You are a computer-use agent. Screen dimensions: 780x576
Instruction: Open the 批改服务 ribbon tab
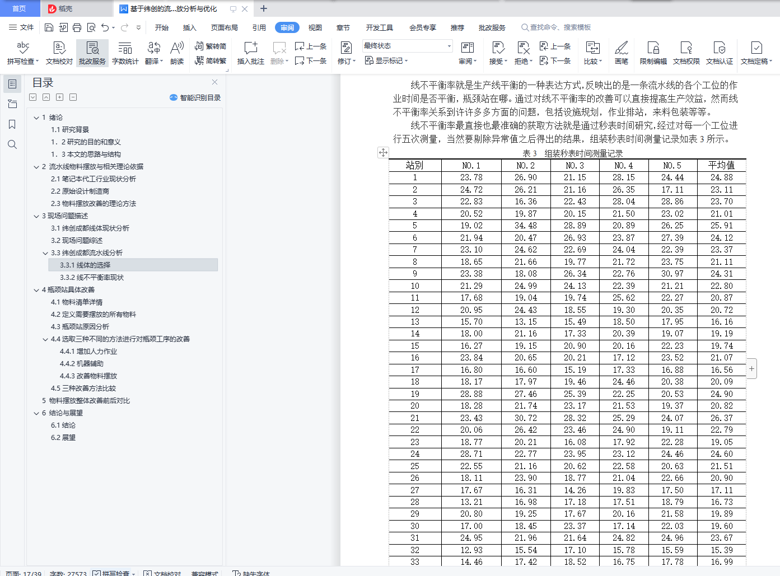coord(492,27)
